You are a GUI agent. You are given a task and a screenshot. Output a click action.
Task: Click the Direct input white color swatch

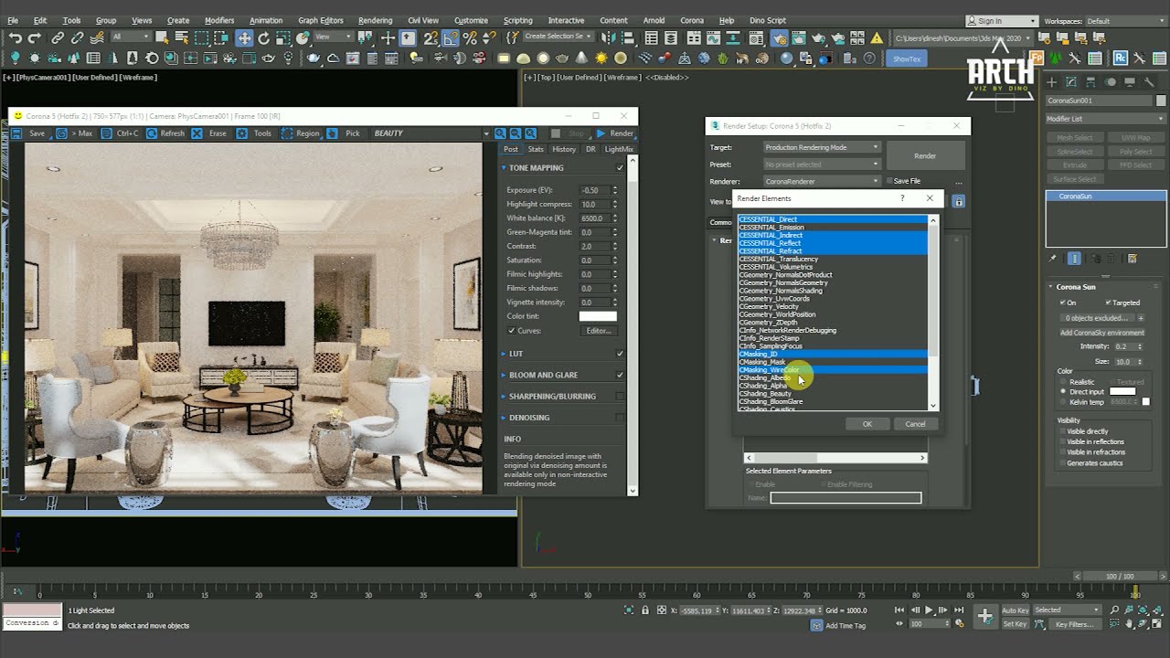1122,392
